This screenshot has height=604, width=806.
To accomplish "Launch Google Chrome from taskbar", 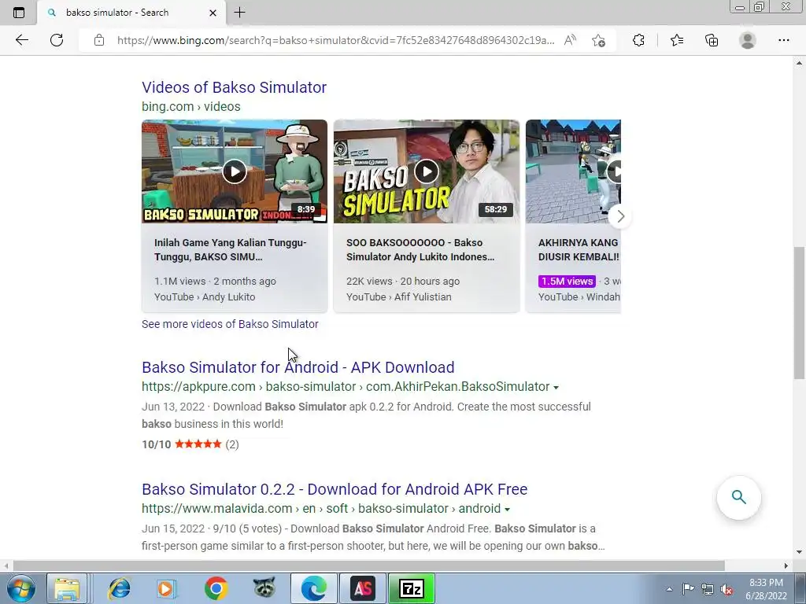I will point(216,588).
